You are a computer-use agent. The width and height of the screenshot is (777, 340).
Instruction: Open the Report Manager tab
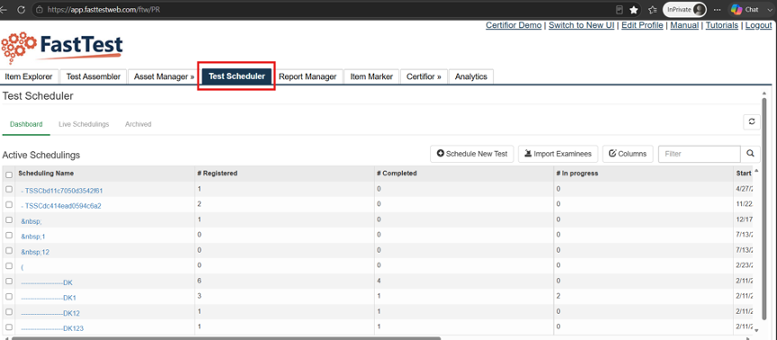tap(308, 76)
